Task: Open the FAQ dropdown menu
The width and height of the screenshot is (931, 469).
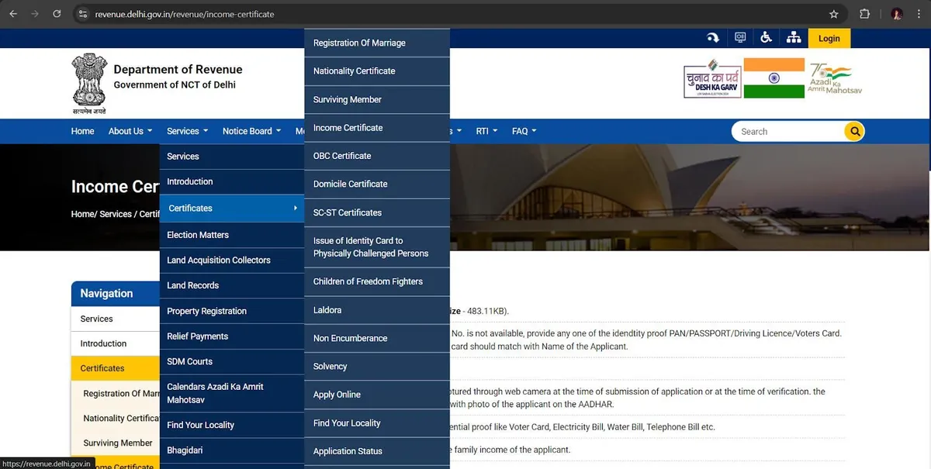Action: click(x=524, y=131)
